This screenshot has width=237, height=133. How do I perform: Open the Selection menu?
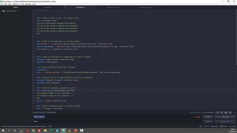(16, 4)
